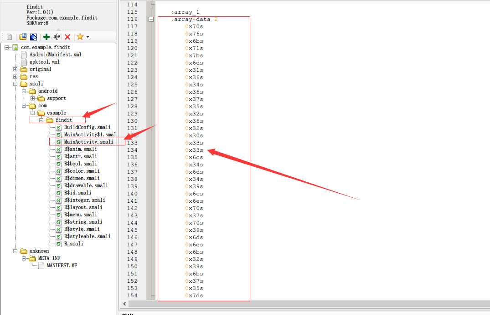Click the META-INF folder icon
Viewport: 490px width, 315px height.
pyautogui.click(x=32, y=258)
